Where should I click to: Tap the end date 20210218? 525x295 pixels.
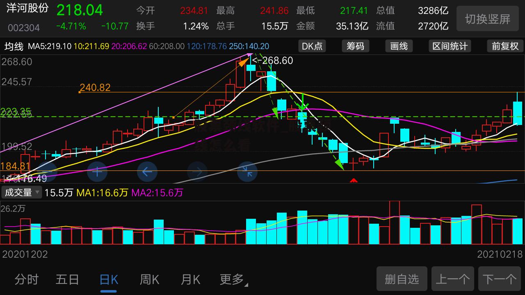[x=500, y=254]
